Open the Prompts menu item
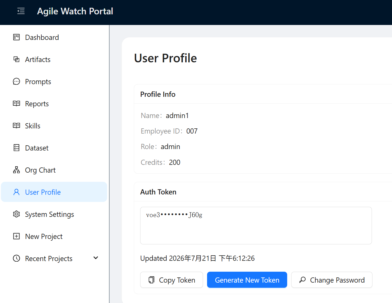This screenshot has height=303, width=392. pos(54,82)
